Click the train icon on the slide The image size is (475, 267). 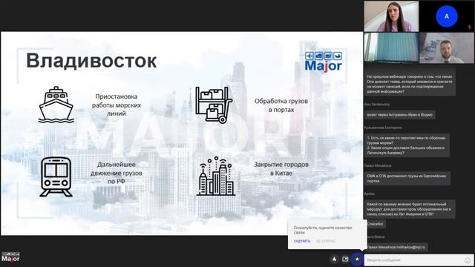click(x=56, y=177)
